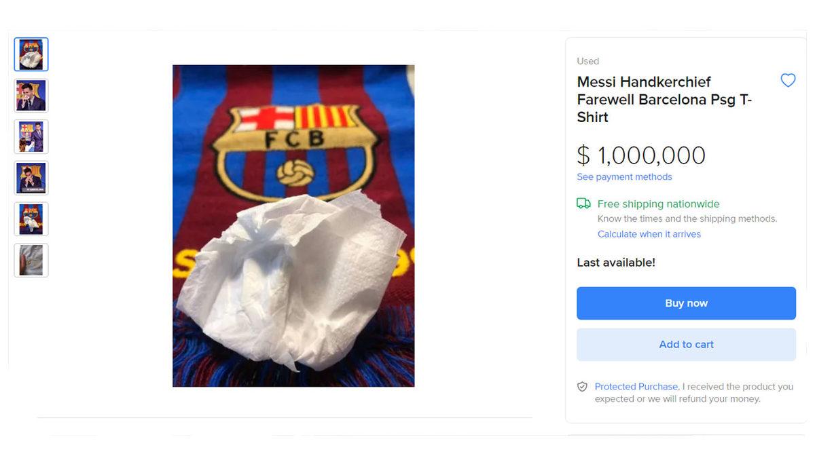815x458 pixels.
Task: Click the Protected Purchase shield icon
Action: coord(582,386)
